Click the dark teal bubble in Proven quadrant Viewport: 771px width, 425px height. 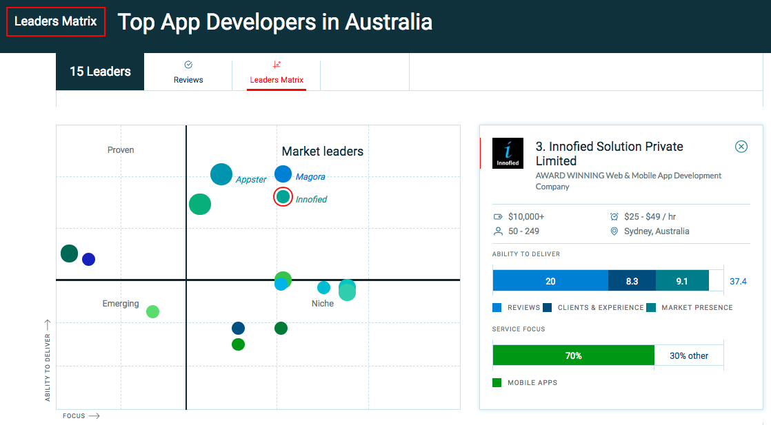coord(70,253)
